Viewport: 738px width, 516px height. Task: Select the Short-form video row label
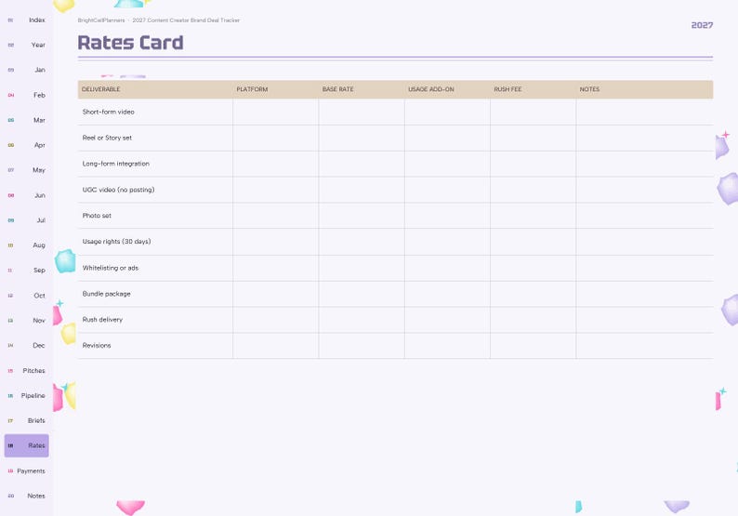pos(108,112)
